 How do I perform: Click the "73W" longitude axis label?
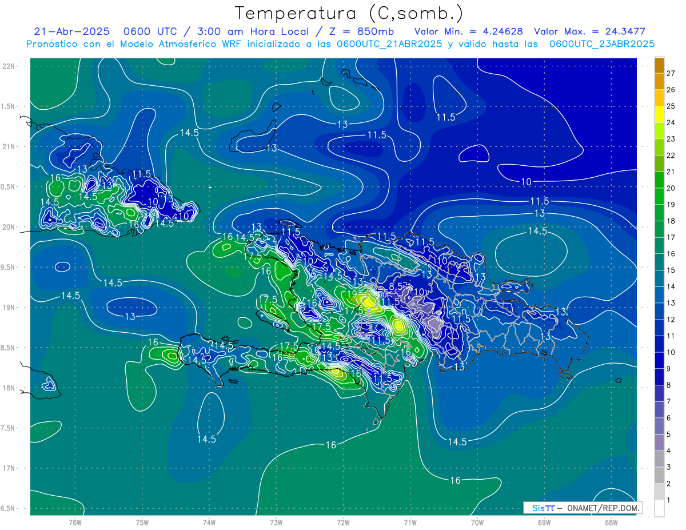click(276, 523)
